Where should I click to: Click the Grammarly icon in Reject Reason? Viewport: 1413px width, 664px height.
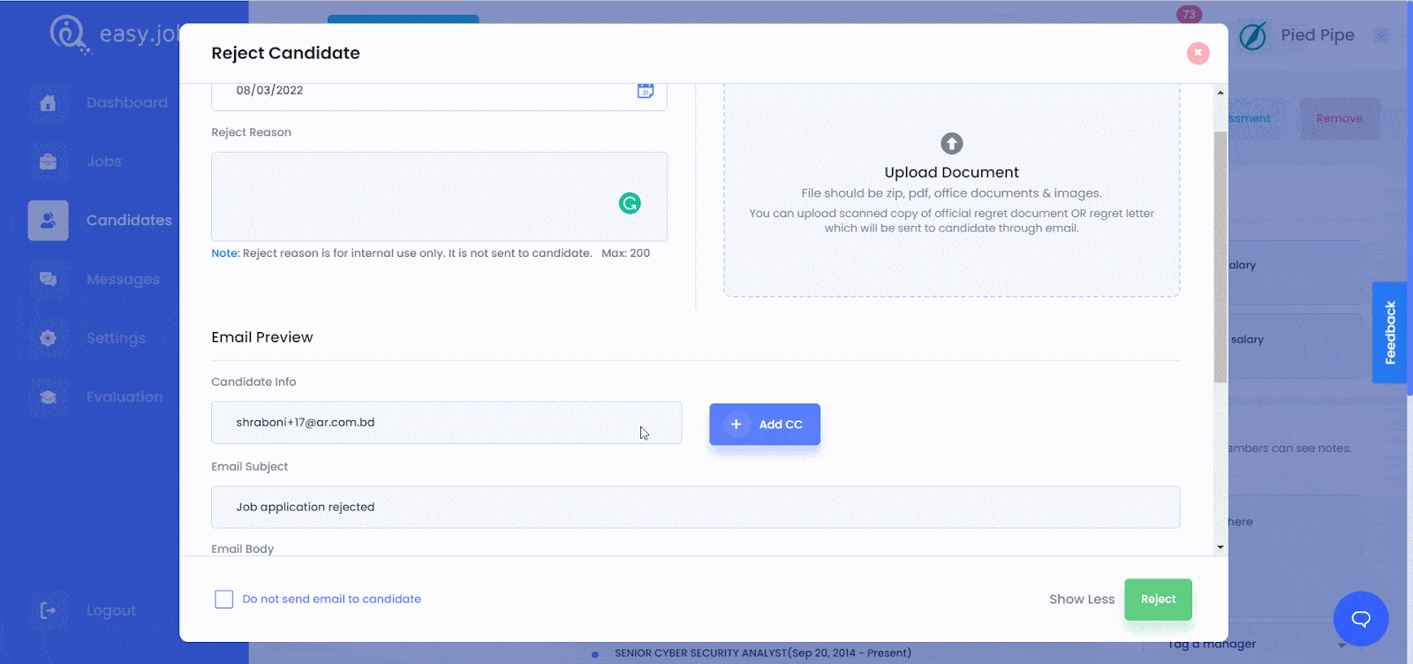630,203
